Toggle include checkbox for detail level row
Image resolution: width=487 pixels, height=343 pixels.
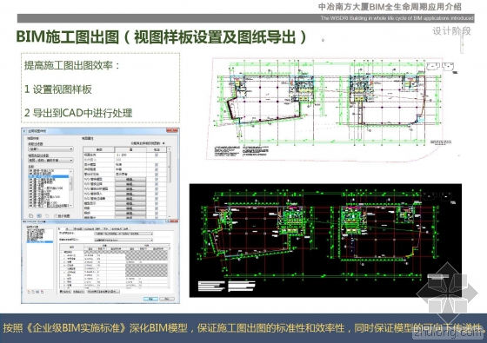157,169
